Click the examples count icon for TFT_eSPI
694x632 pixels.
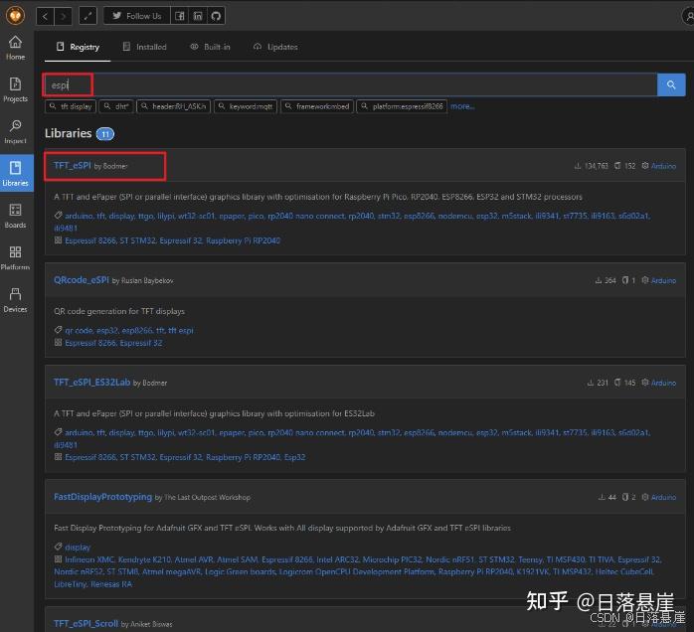pos(617,166)
